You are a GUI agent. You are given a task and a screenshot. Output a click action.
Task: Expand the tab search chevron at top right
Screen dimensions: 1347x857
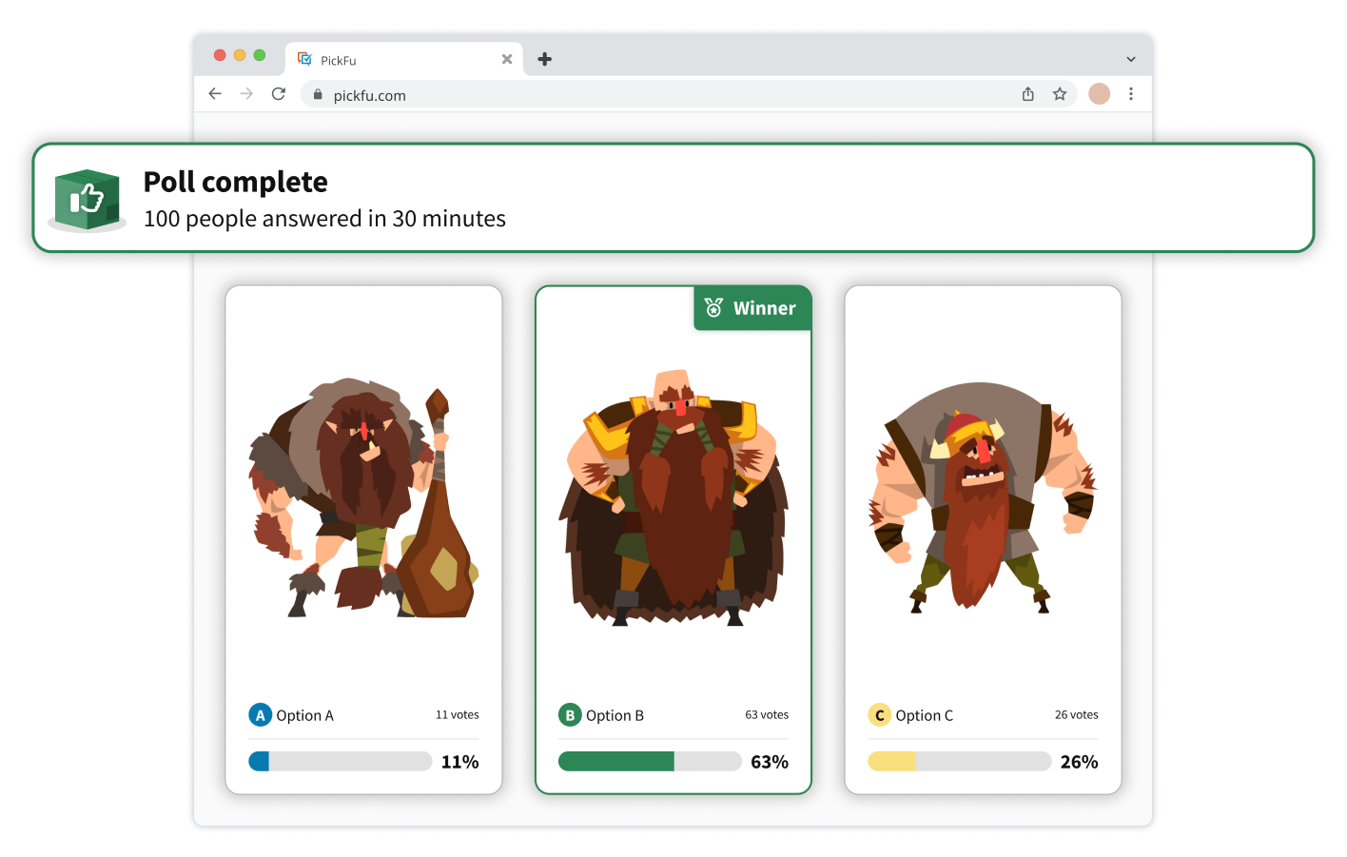pos(1131,58)
